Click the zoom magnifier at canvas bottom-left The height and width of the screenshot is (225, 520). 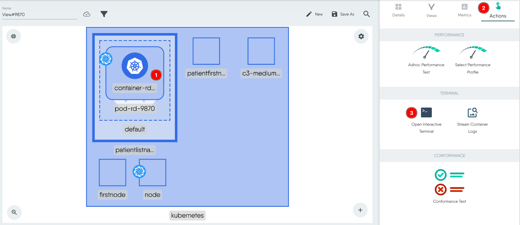[14, 212]
